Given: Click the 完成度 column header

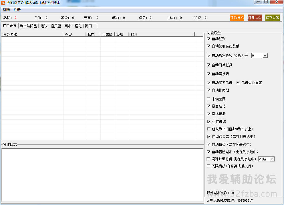Looking at the screenshot, I should click(x=107, y=34).
